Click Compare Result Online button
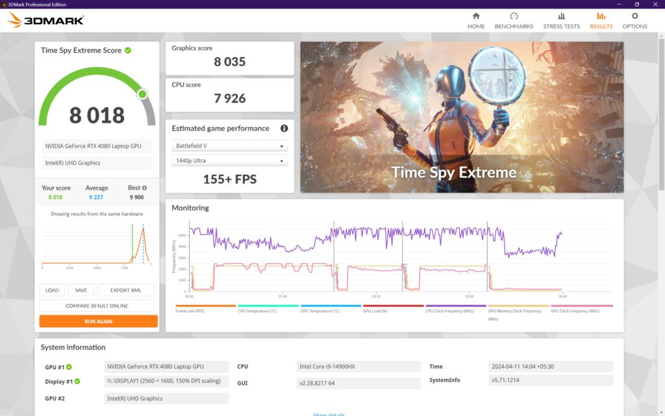Screen dimensions: 665x416 click(97, 305)
